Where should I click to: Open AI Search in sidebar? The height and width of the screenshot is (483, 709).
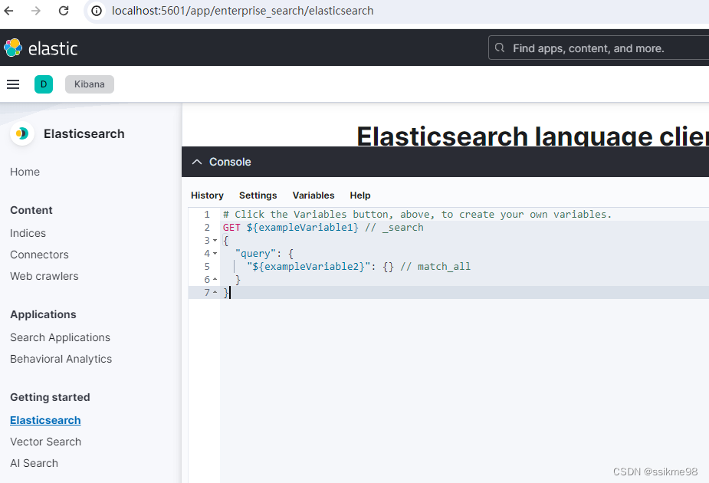coord(34,463)
